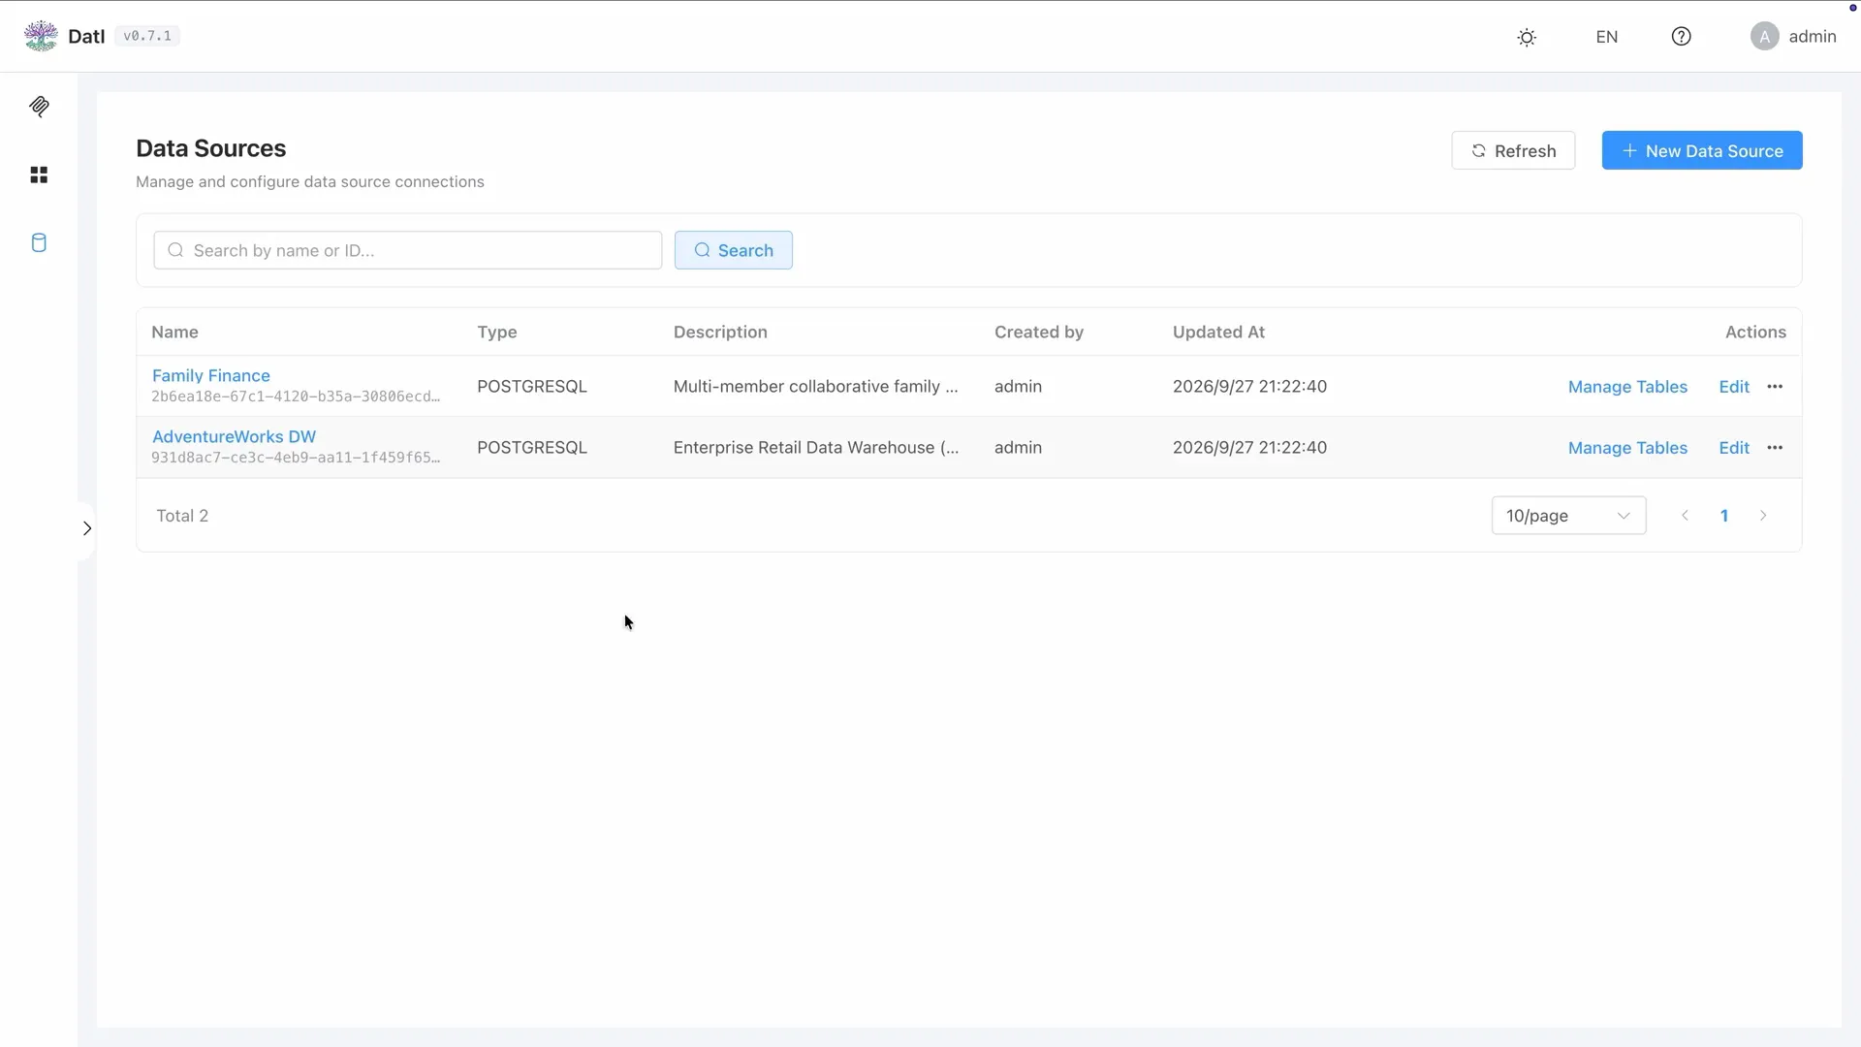This screenshot has width=1861, height=1047.
Task: Go to previous page arrow
Action: coord(1685,516)
